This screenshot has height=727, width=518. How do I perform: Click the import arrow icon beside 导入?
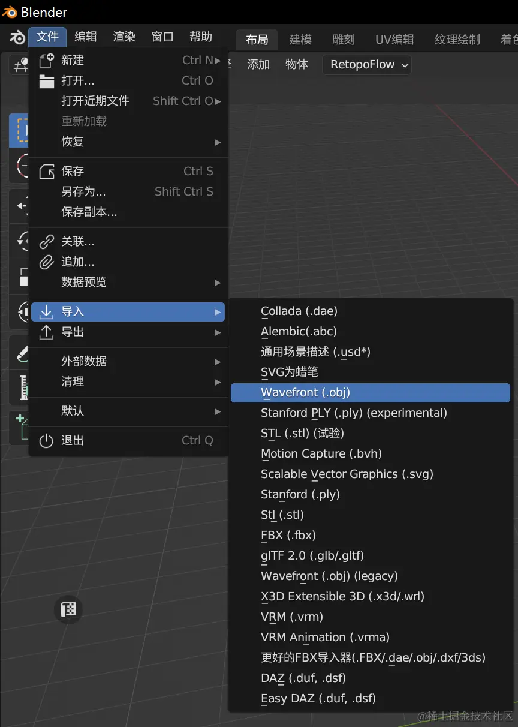[x=46, y=311]
